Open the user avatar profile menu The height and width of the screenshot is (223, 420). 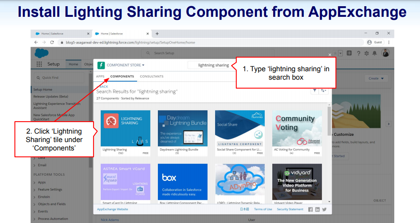(x=386, y=53)
